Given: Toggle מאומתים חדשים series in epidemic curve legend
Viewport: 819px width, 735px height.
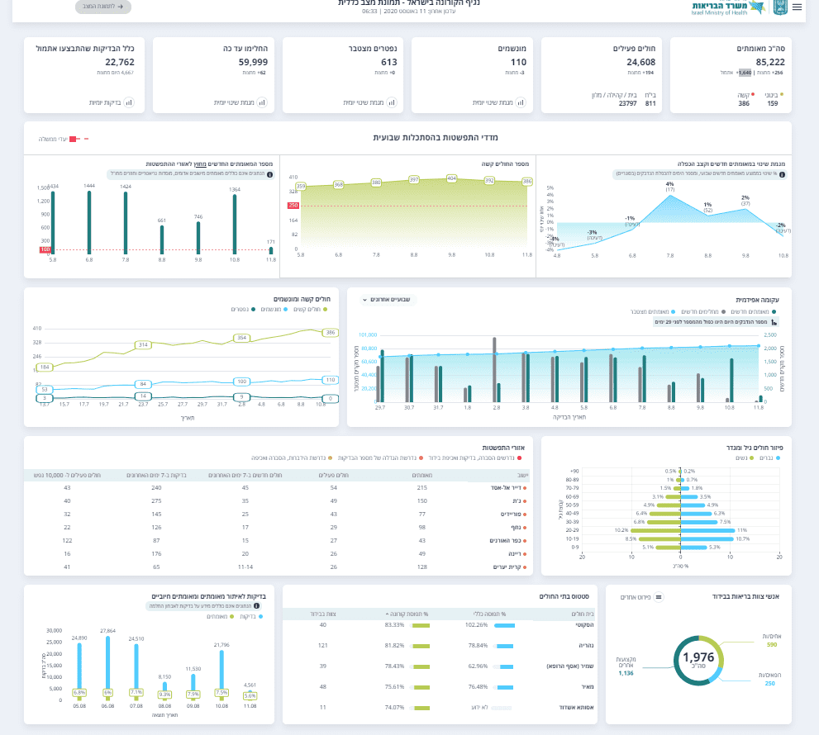Looking at the screenshot, I should pyautogui.click(x=753, y=311).
